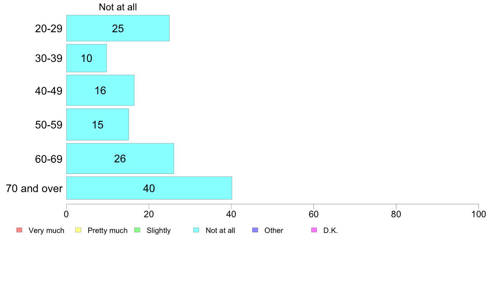Image resolution: width=490 pixels, height=304 pixels.
Task: Click the blue Other legend swatch
Action: point(255,230)
